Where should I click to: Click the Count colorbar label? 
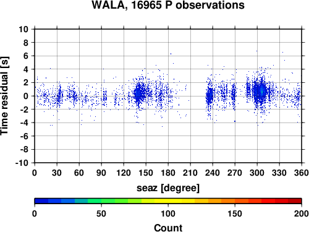(x=168, y=228)
